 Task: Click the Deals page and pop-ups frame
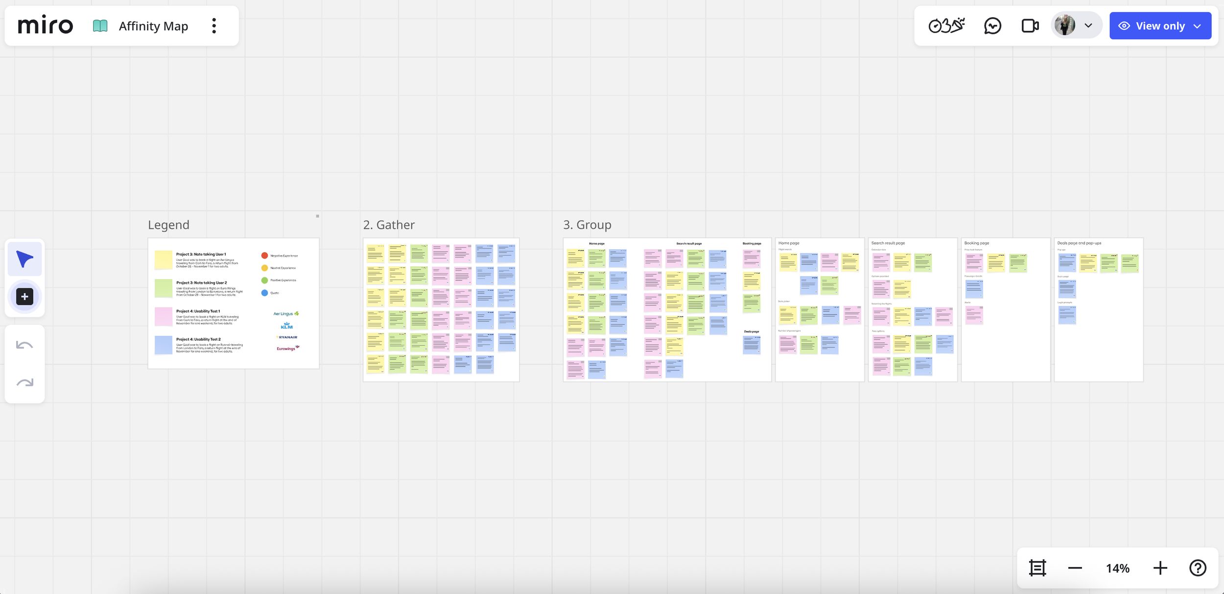[1099, 333]
